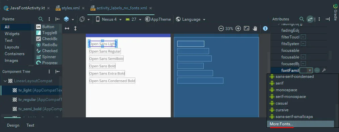Select the Layouts palette category
Image resolution: width=339 pixels, height=132 pixels.
(x=12, y=47)
